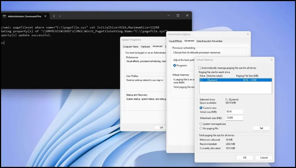Minimize the Command Prompt window
The height and width of the screenshot is (168, 296).
(169, 15)
